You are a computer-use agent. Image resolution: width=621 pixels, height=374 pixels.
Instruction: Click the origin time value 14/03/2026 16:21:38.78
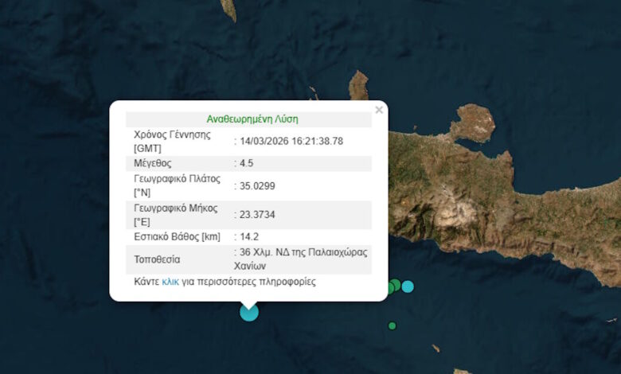click(x=291, y=142)
